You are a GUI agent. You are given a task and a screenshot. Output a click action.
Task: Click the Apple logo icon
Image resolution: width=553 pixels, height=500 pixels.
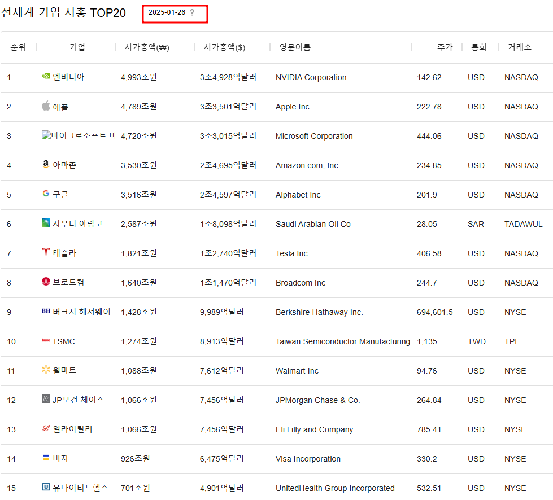coord(46,106)
